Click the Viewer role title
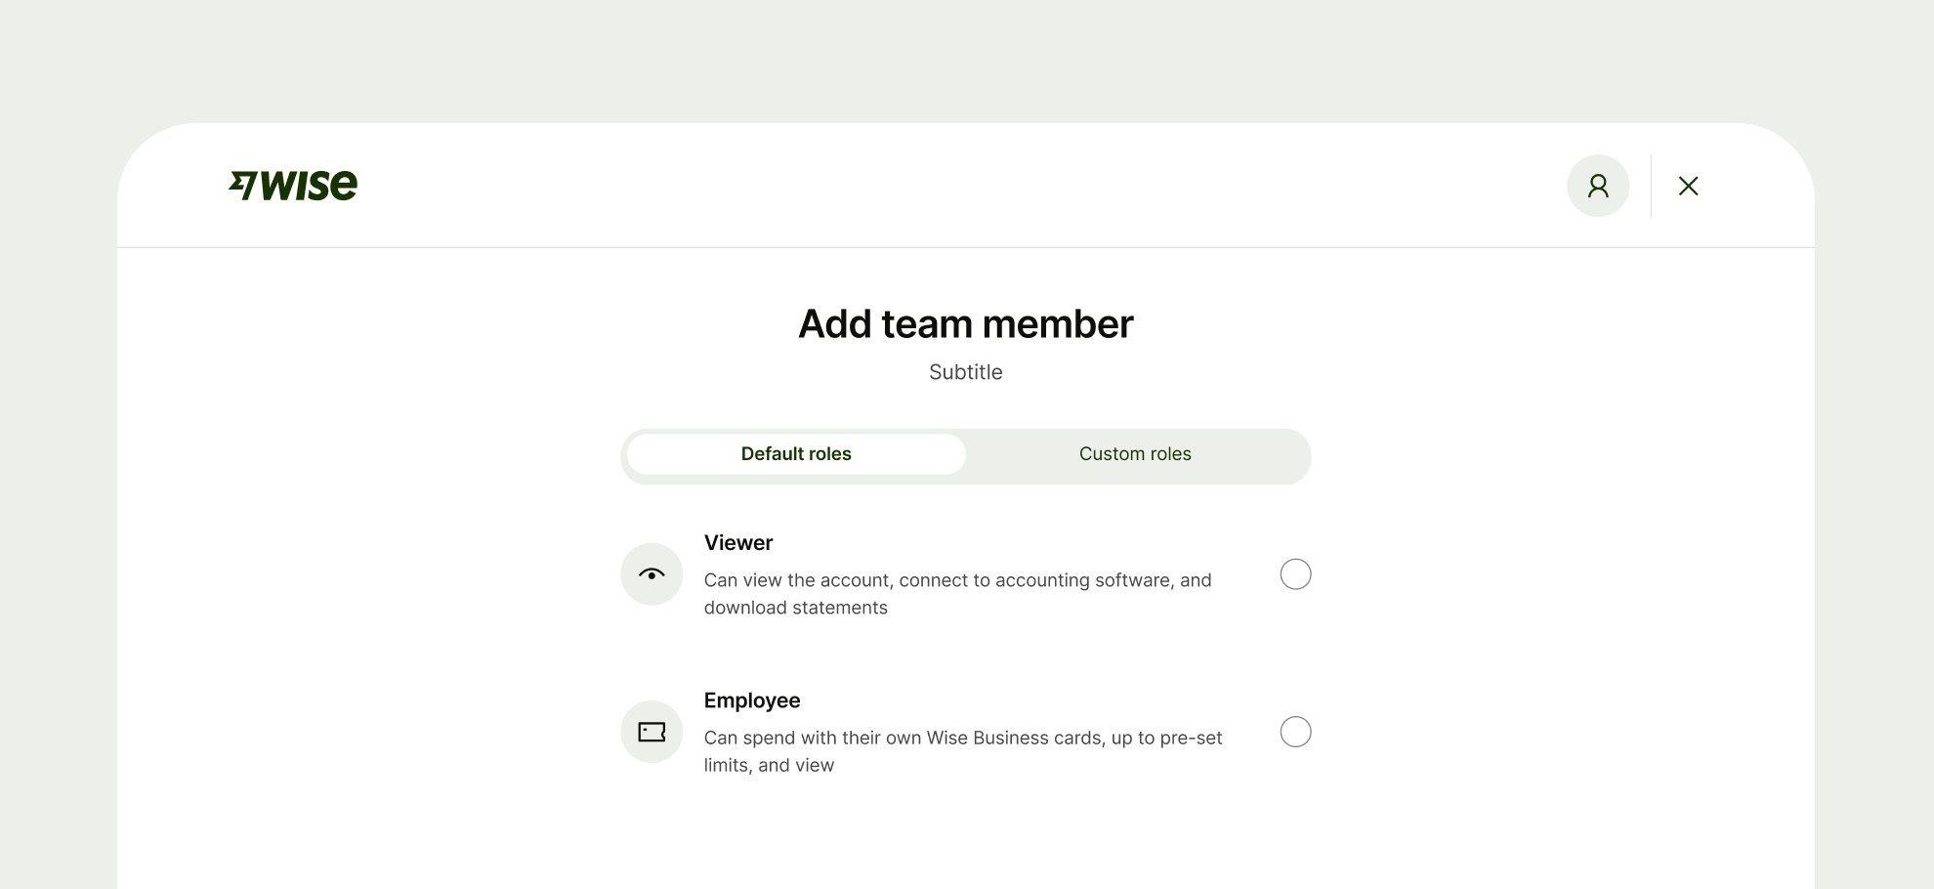Image resolution: width=1934 pixels, height=889 pixels. pos(738,543)
